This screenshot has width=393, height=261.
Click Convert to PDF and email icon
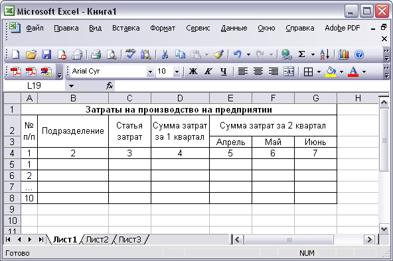[x=31, y=72]
